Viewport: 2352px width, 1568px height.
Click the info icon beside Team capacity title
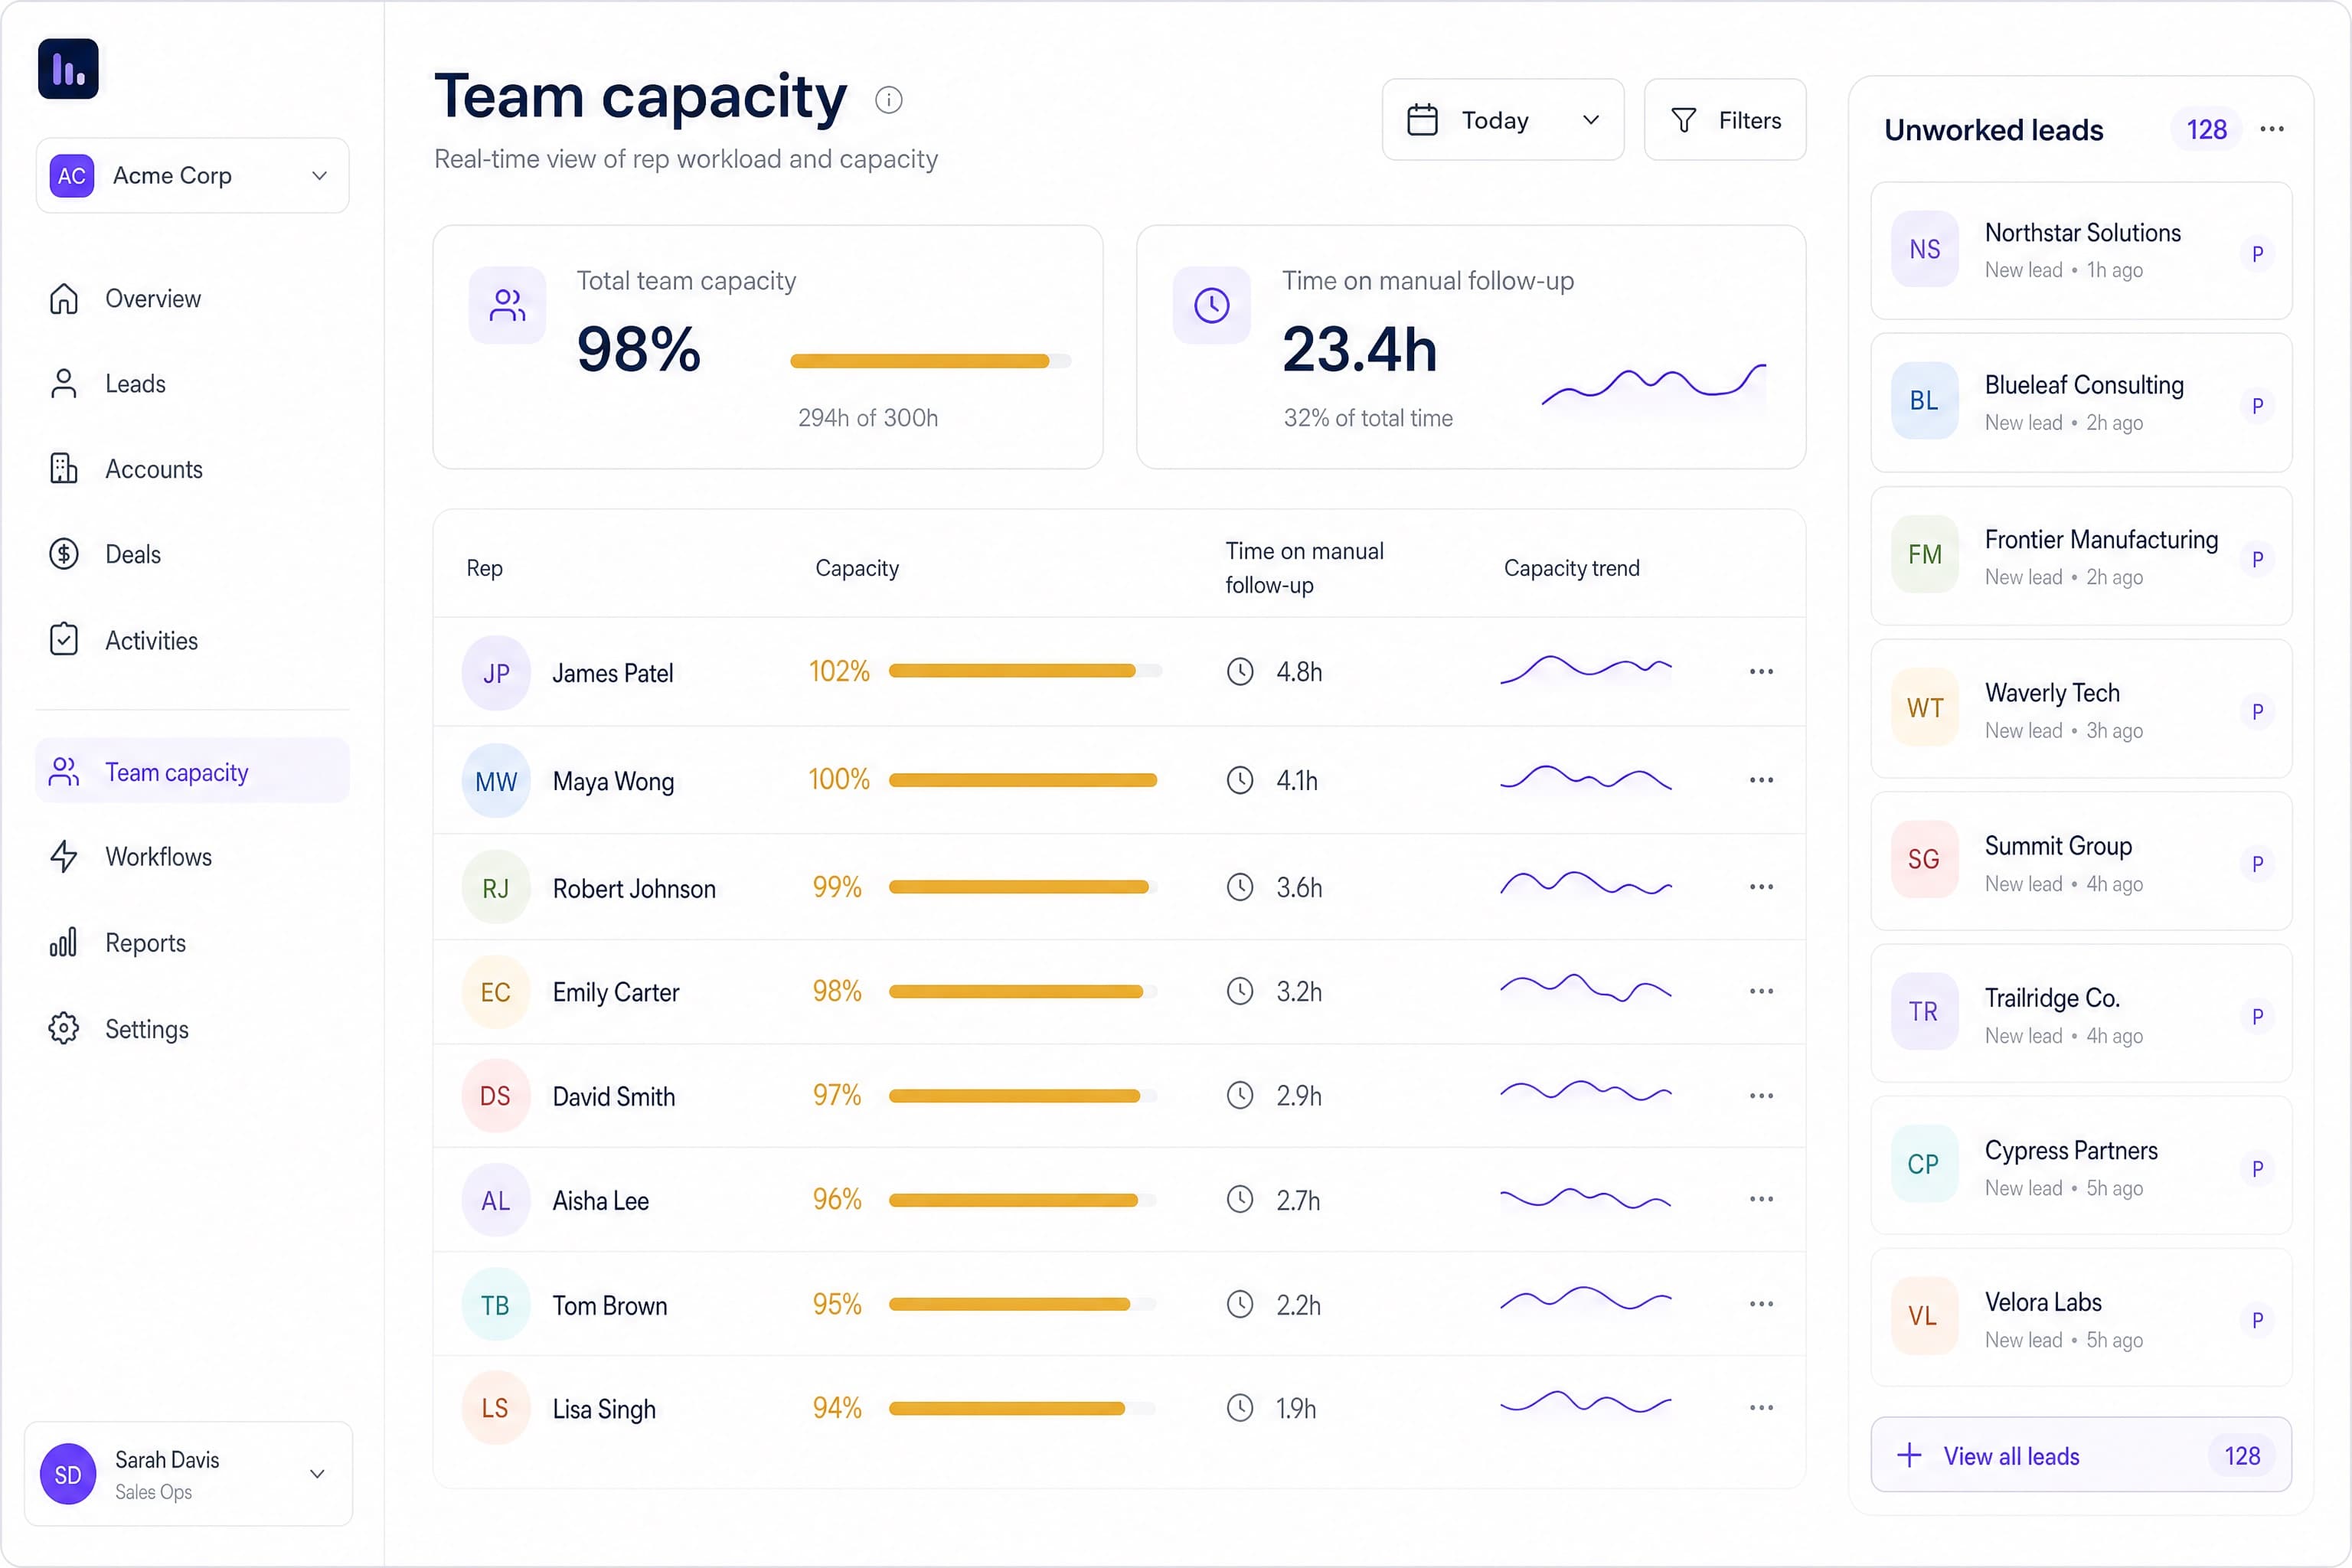click(x=888, y=100)
